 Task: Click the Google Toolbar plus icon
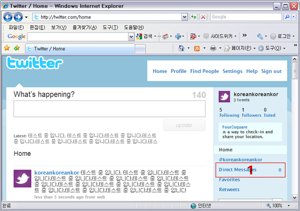pos(178,36)
